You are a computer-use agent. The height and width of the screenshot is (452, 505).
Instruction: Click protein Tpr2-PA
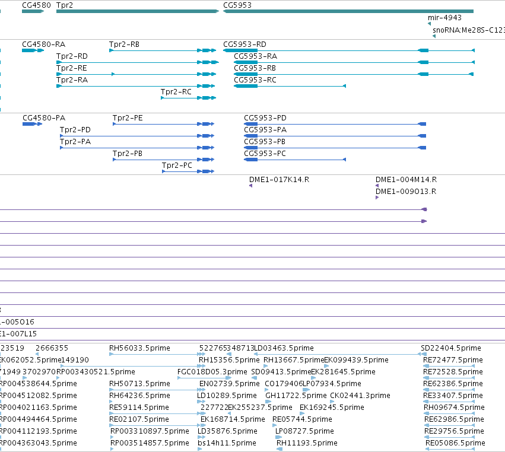coord(137,148)
